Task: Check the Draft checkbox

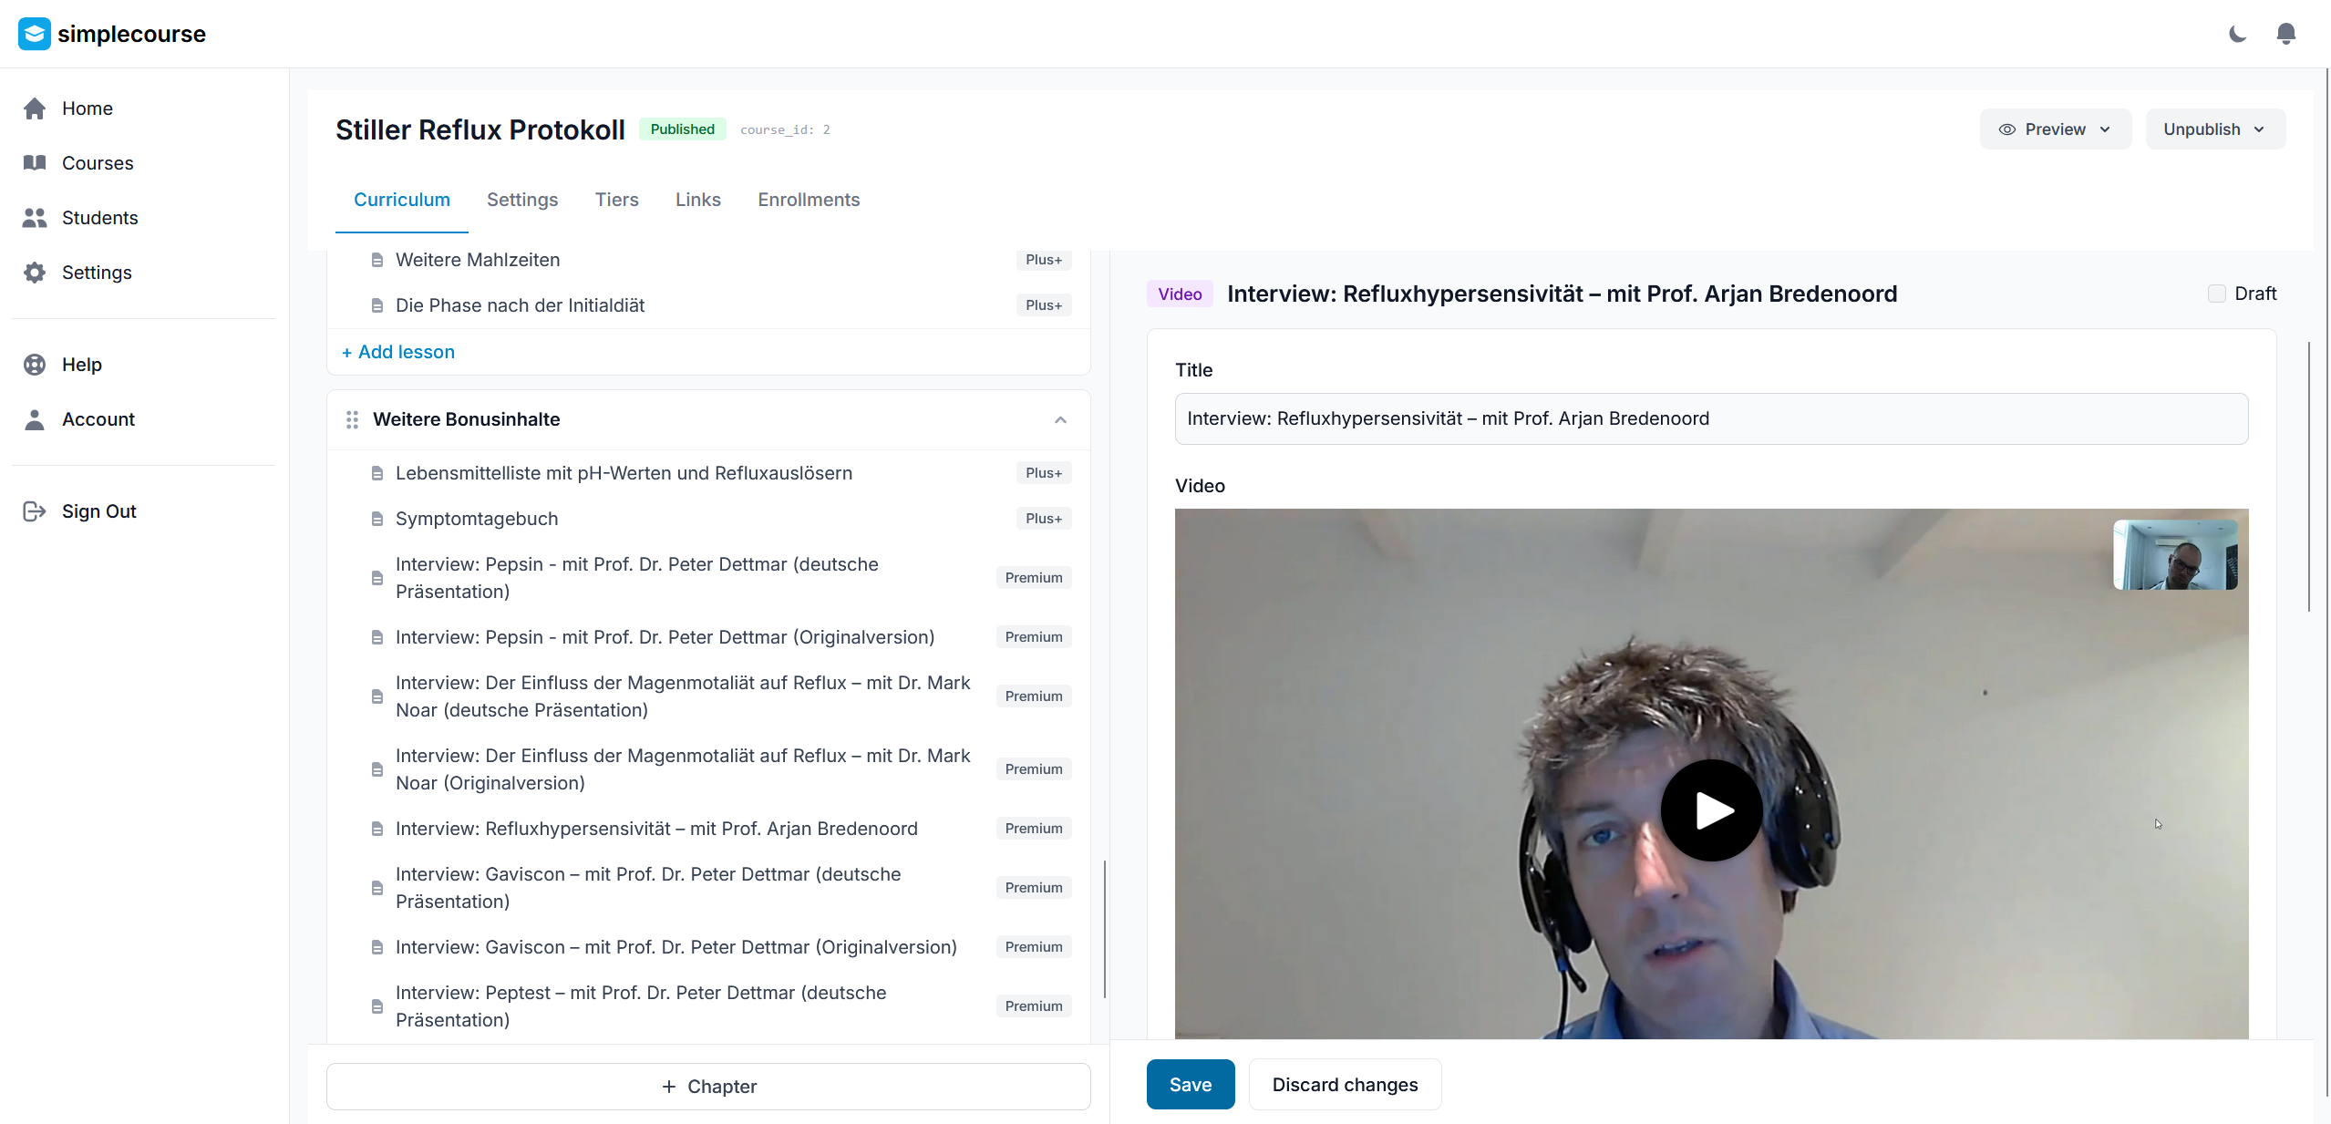Action: (x=2217, y=294)
